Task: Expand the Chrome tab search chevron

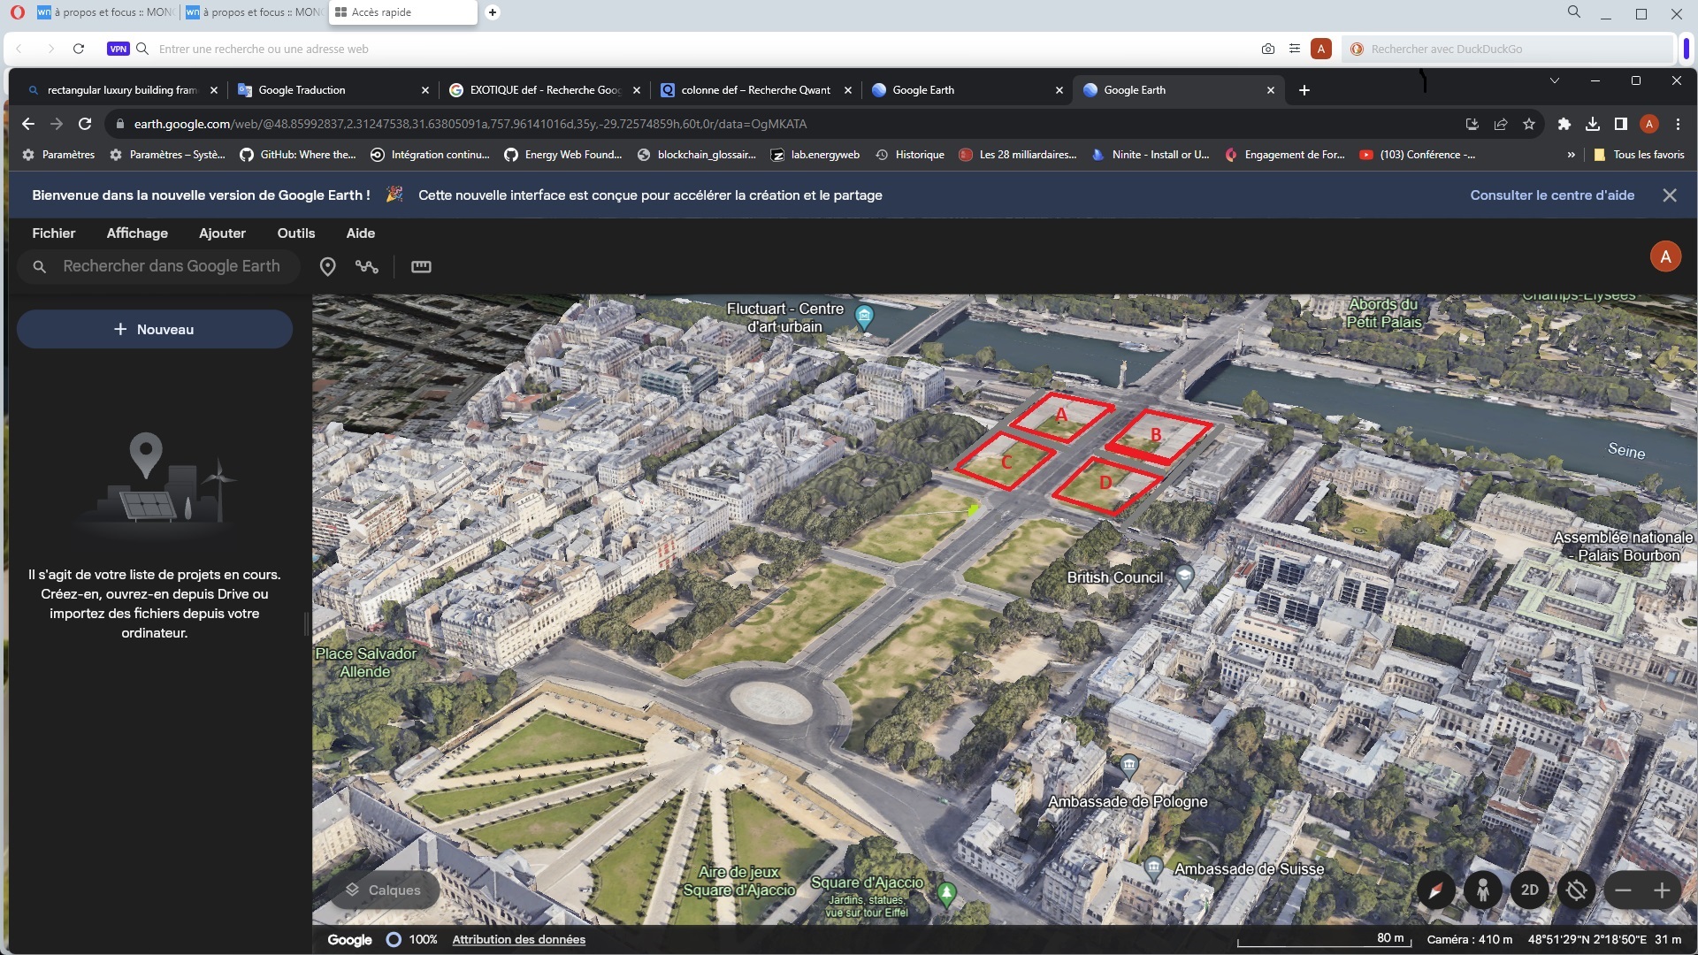Action: point(1555,80)
